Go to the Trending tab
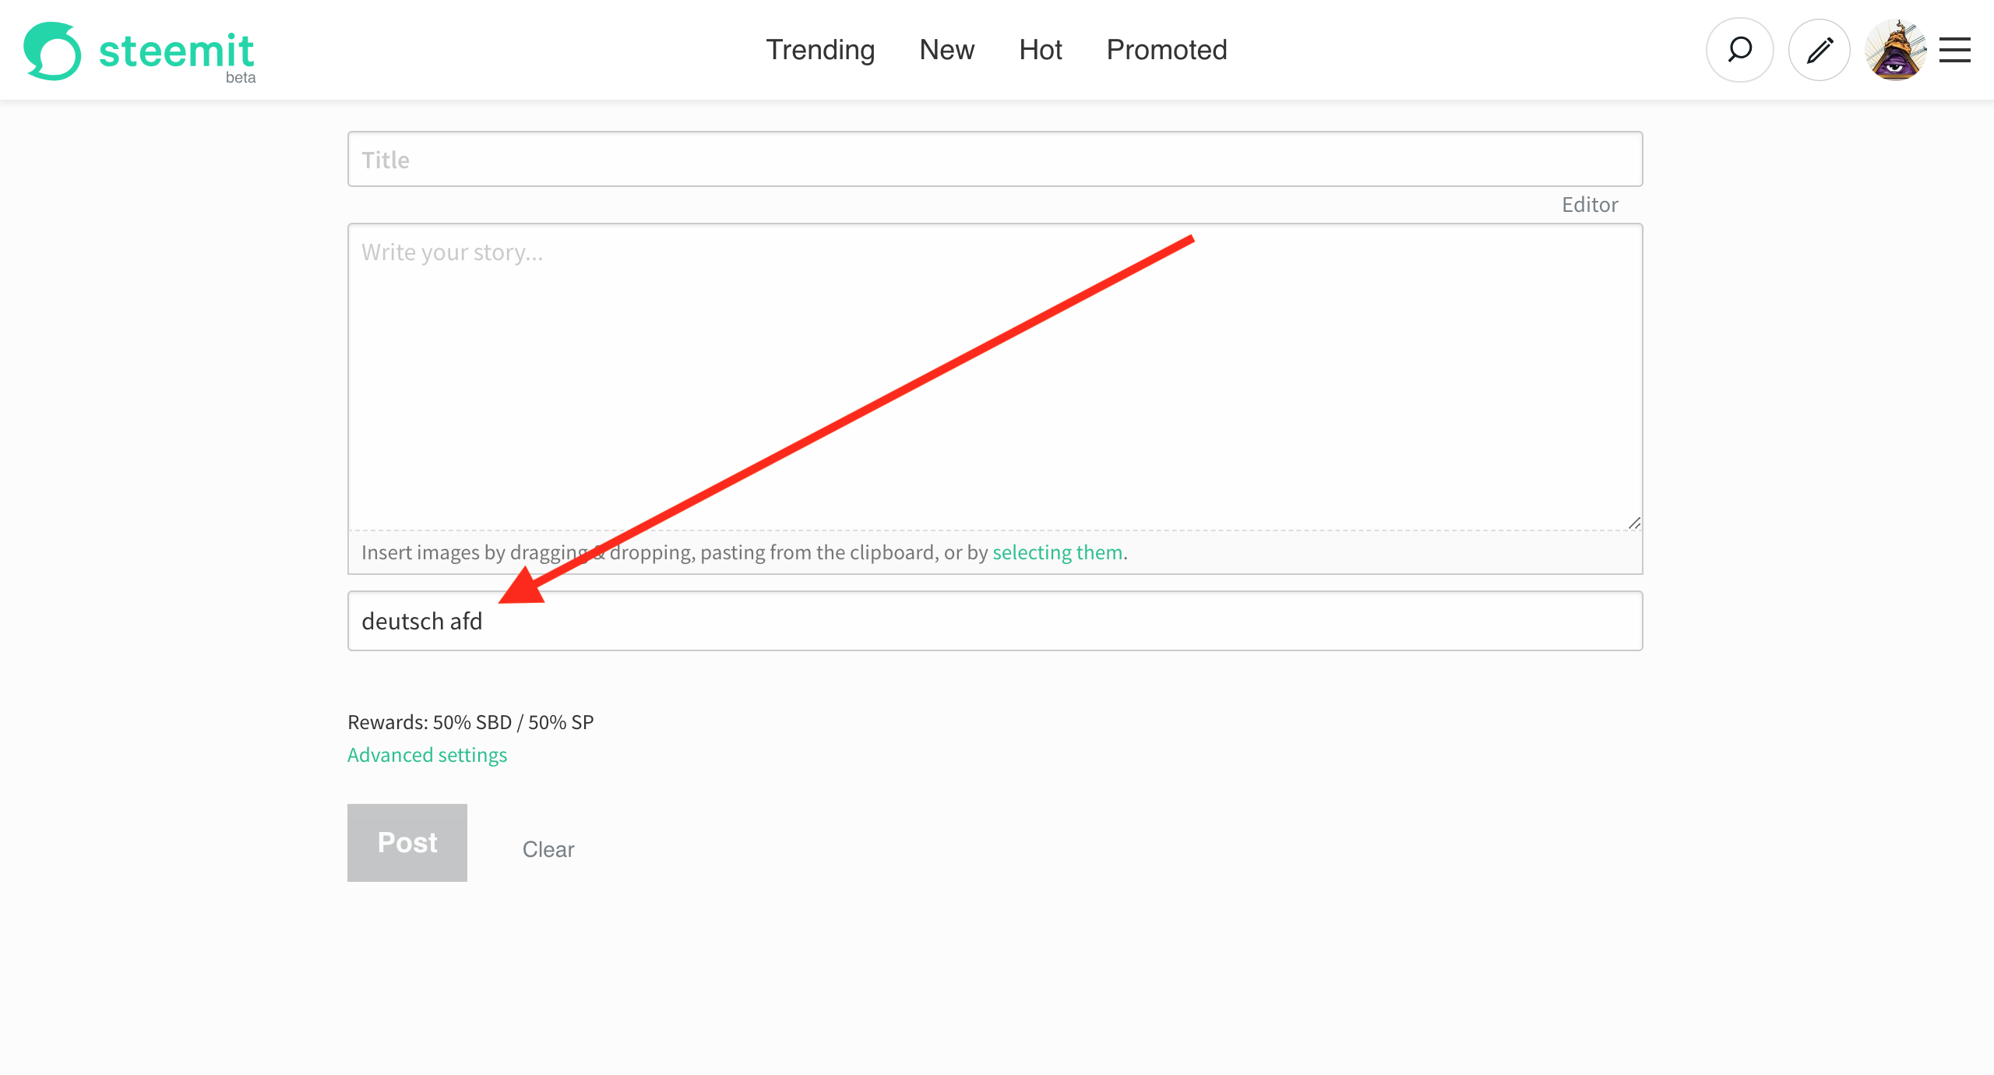The width and height of the screenshot is (1994, 1075). point(820,50)
